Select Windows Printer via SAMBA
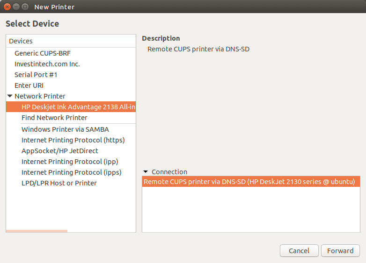 click(x=65, y=129)
